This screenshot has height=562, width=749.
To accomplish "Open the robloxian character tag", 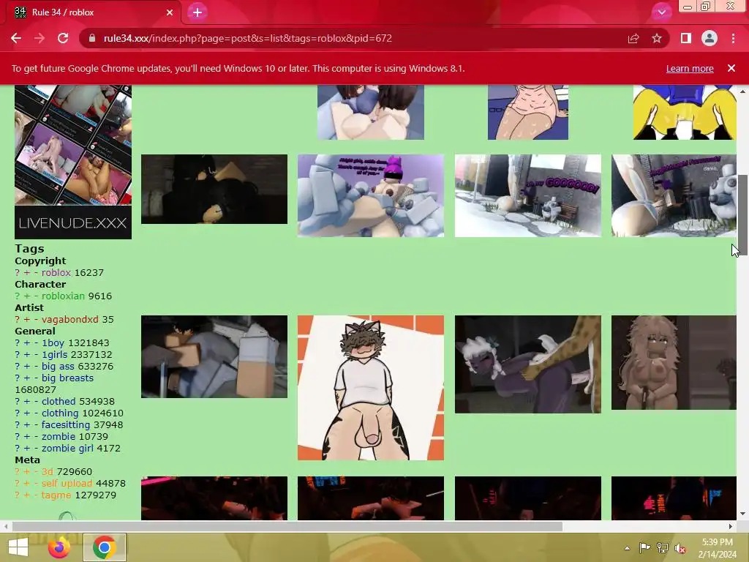I will [63, 296].
